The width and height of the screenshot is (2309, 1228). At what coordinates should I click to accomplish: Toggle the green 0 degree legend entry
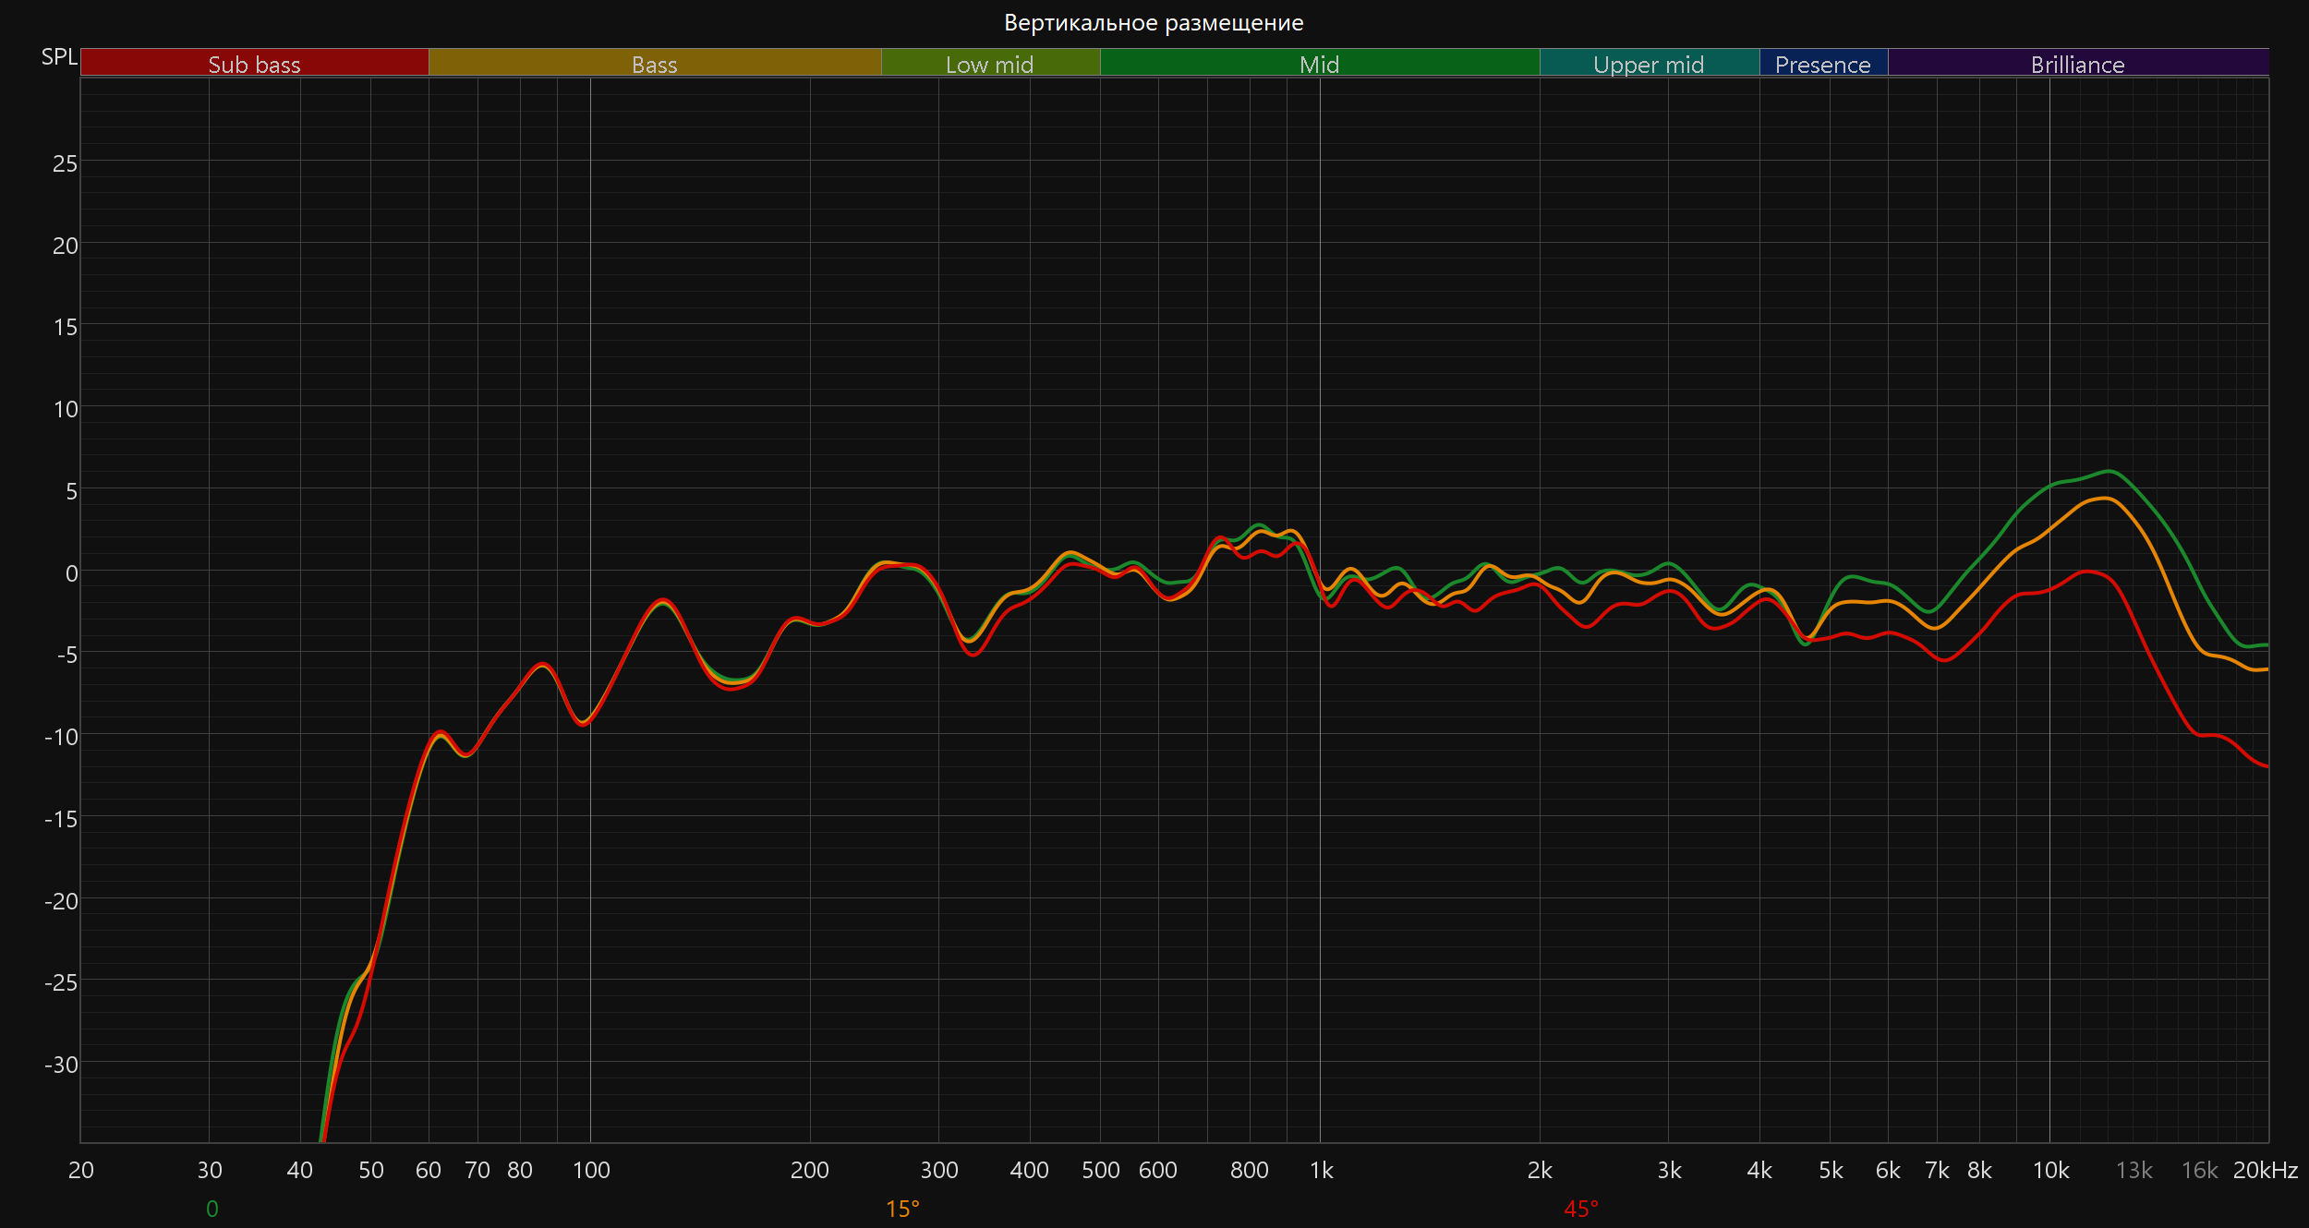point(212,1209)
